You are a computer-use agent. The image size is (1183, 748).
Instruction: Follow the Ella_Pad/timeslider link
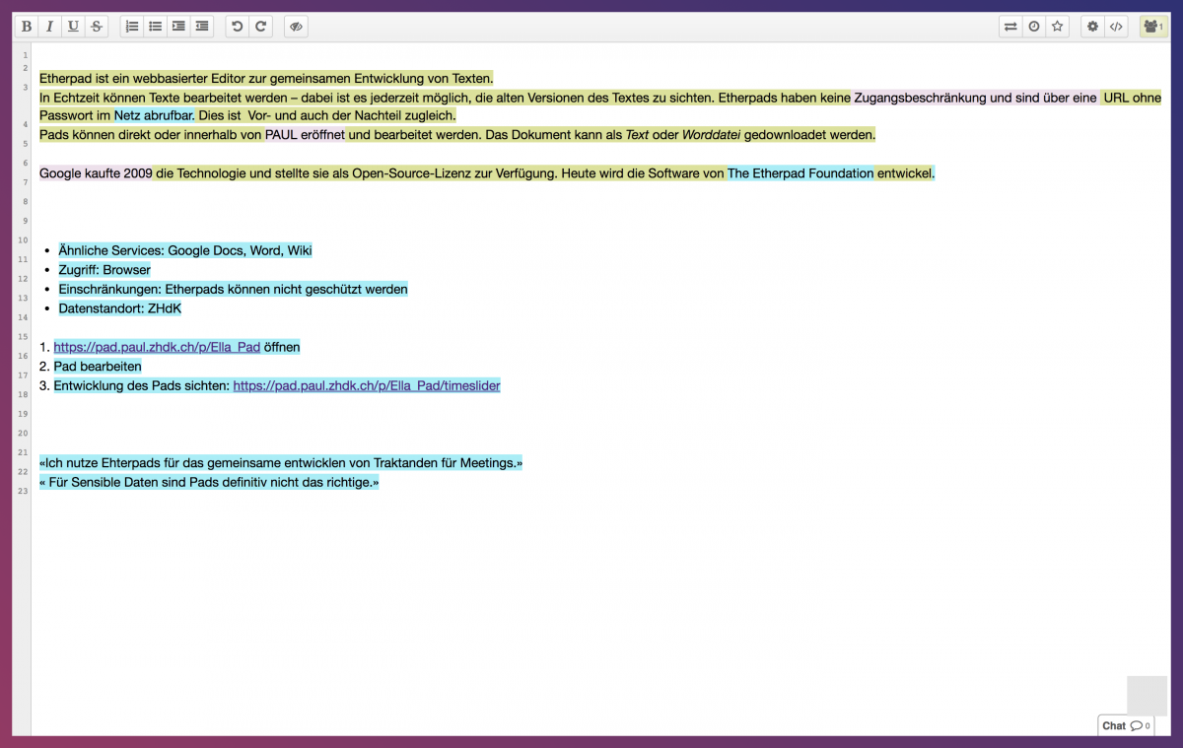click(x=366, y=385)
